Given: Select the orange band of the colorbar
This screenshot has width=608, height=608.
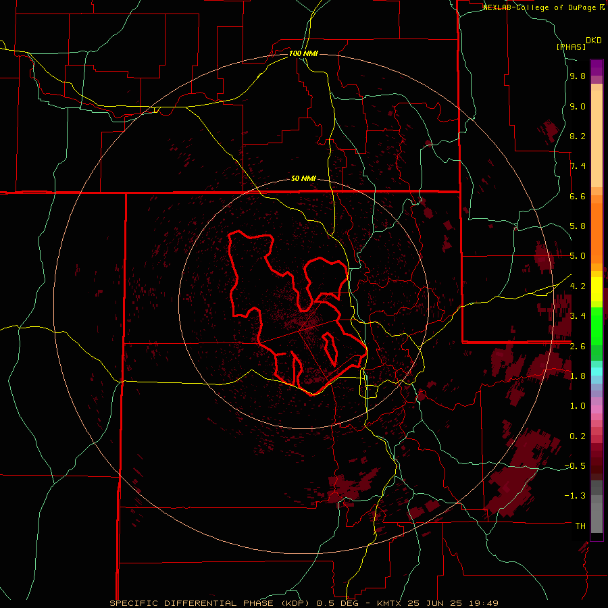Looking at the screenshot, I should pos(597,232).
